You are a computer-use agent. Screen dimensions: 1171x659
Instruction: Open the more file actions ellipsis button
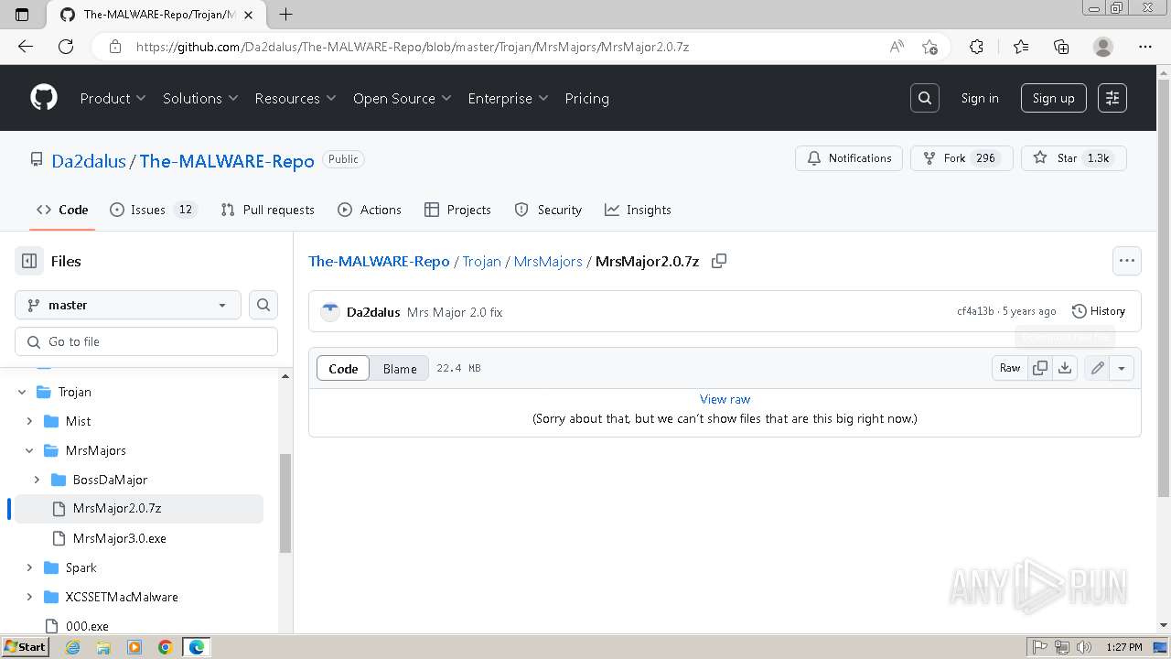coord(1127,261)
